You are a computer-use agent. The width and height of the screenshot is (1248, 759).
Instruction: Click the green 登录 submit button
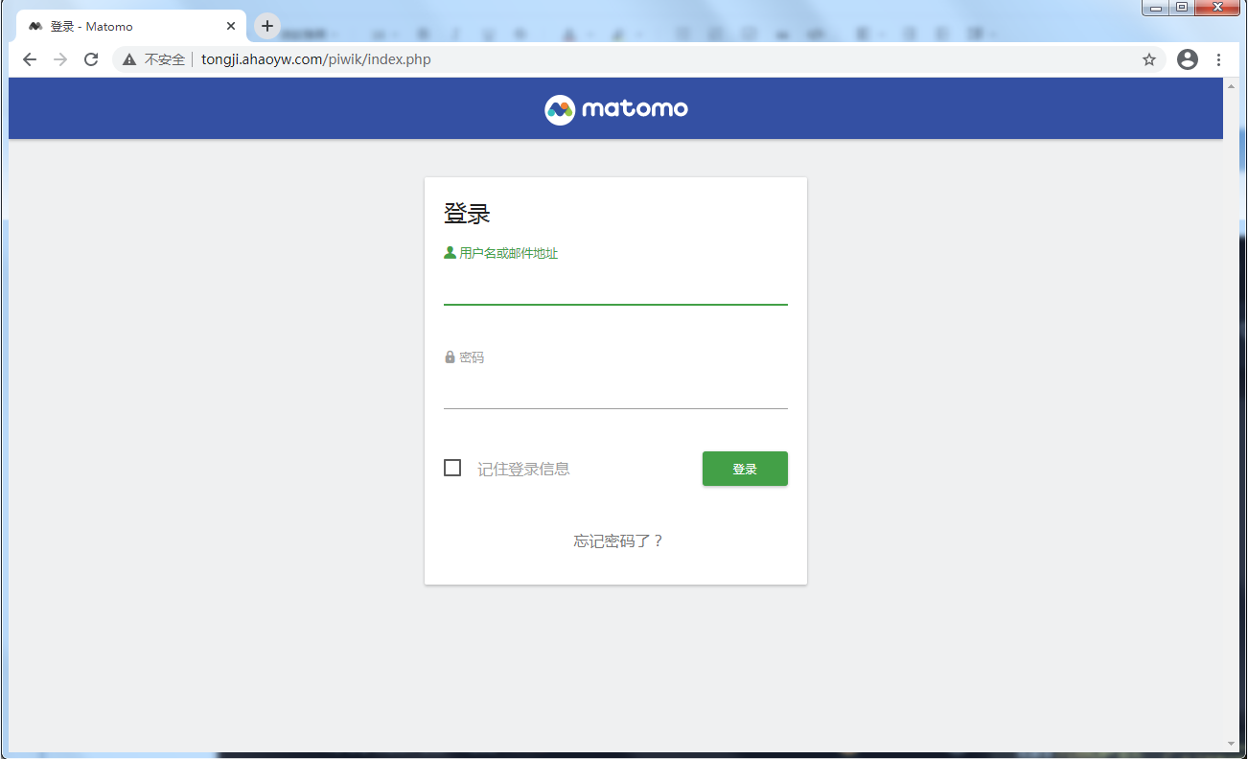[x=745, y=469]
